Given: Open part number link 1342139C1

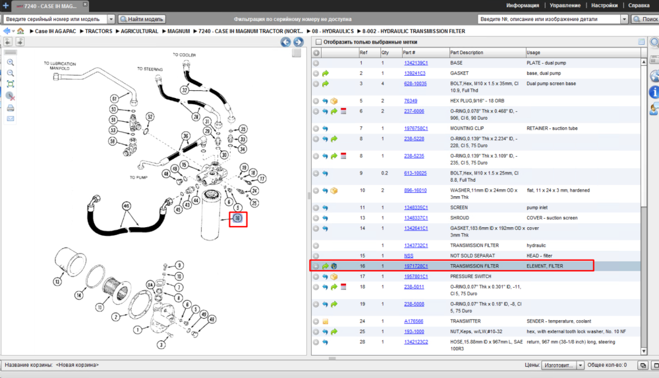Looking at the screenshot, I should coord(416,63).
